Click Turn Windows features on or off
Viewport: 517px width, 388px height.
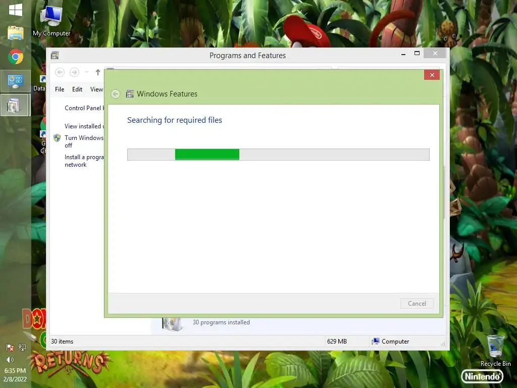[84, 141]
